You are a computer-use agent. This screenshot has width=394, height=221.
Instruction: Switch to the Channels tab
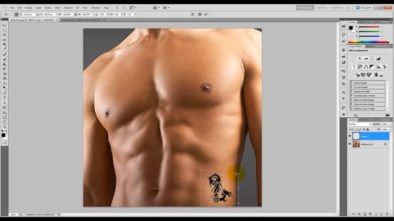364,120
